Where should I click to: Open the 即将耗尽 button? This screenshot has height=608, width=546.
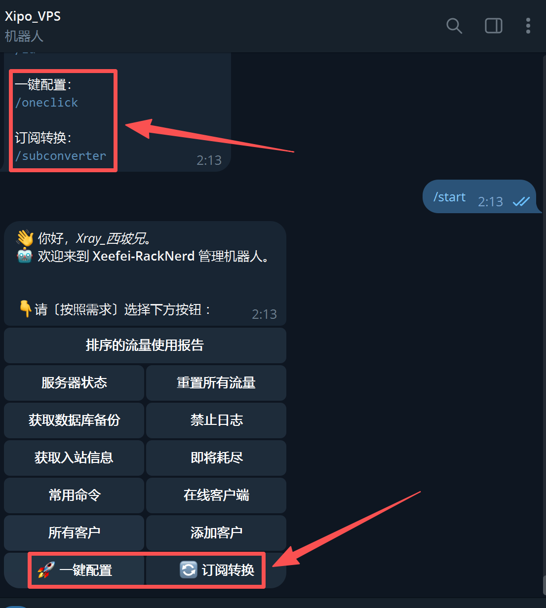(x=216, y=458)
